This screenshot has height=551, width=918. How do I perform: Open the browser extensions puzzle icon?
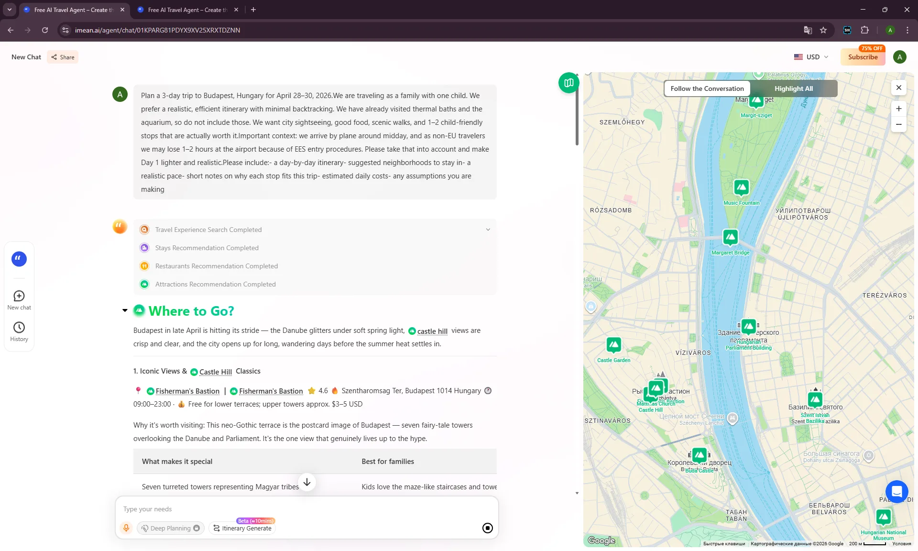[865, 30]
